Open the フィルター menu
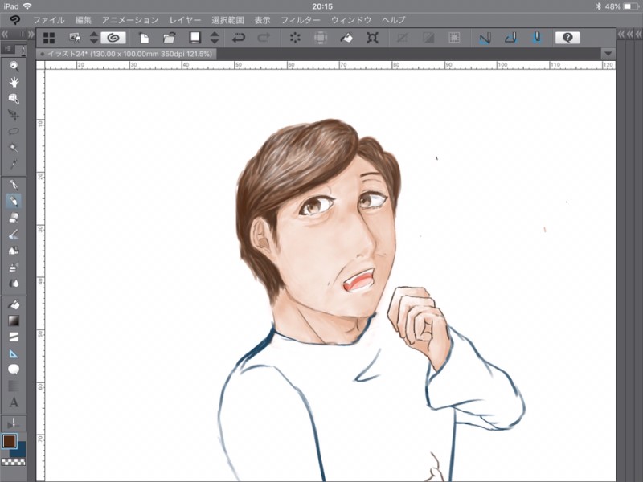The image size is (643, 482). click(x=301, y=19)
